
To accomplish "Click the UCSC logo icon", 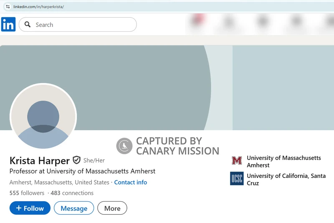I will tap(237, 178).
